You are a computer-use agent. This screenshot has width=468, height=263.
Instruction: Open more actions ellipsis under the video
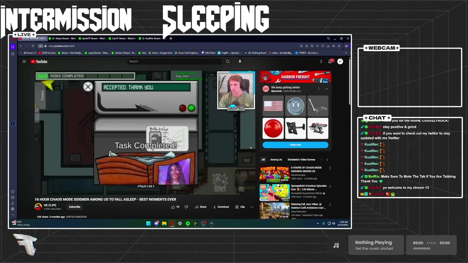pyautogui.click(x=252, y=207)
